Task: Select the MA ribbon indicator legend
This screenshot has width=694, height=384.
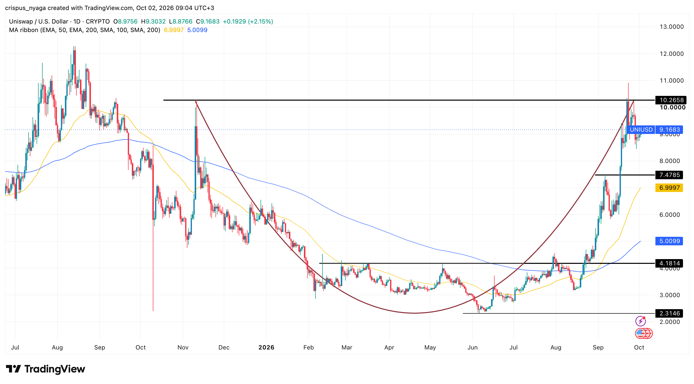Action: point(85,30)
